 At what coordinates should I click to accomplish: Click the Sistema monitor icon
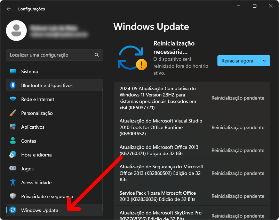click(13, 71)
